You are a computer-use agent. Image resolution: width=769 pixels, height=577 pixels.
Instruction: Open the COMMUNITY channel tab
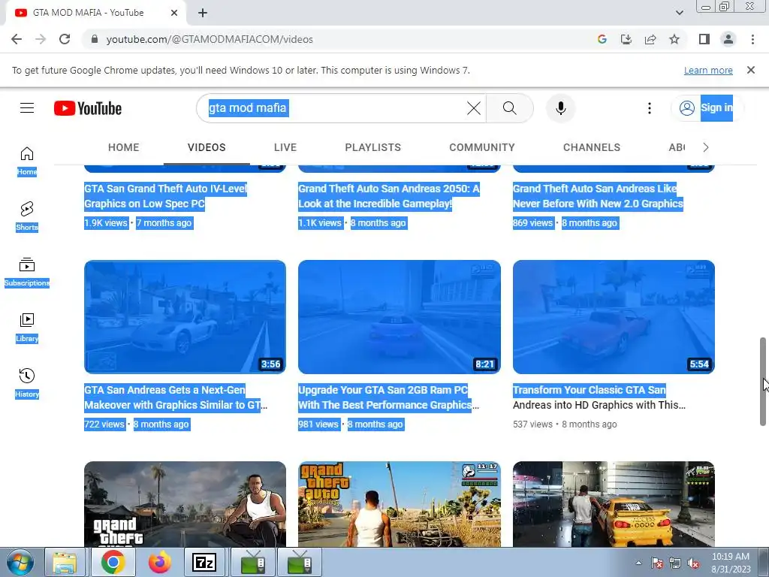482,147
